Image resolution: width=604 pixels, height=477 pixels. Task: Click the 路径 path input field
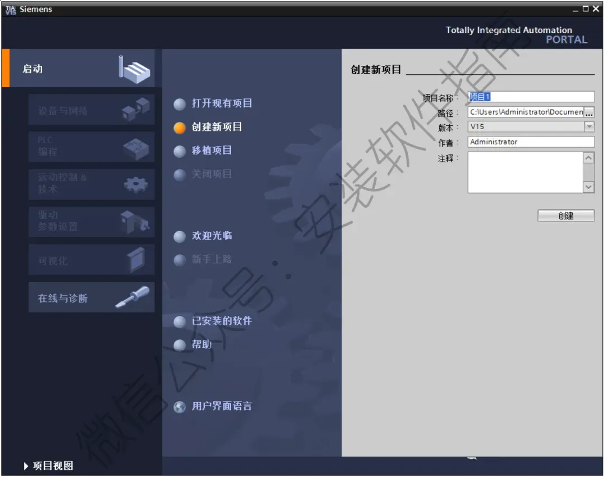(526, 112)
